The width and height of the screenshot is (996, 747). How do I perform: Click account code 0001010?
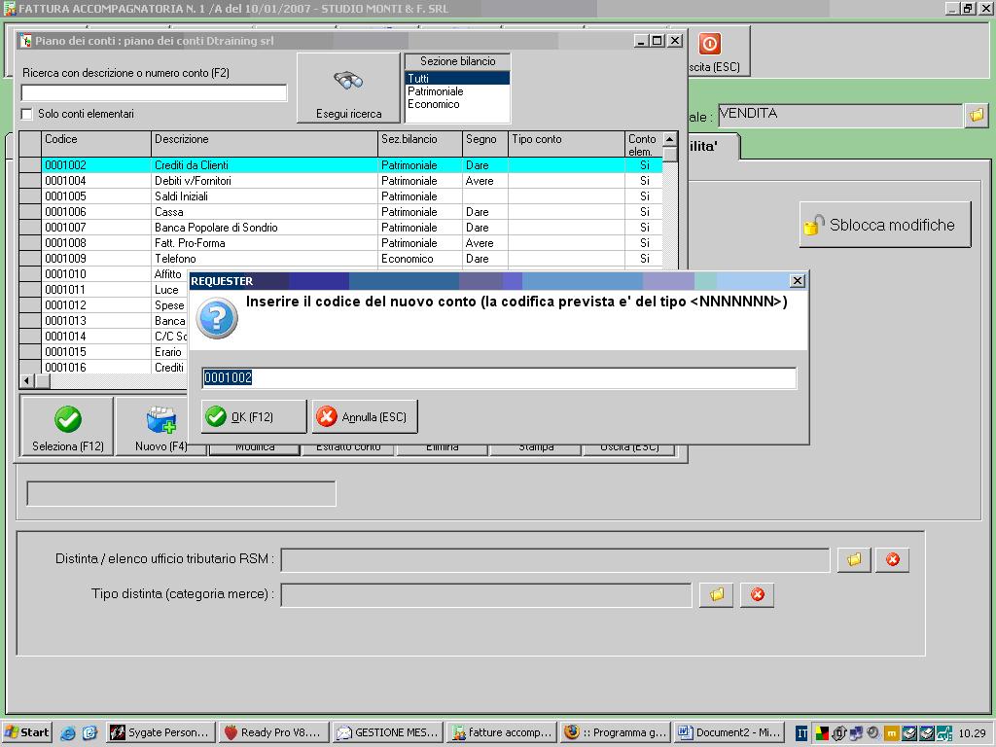(65, 274)
